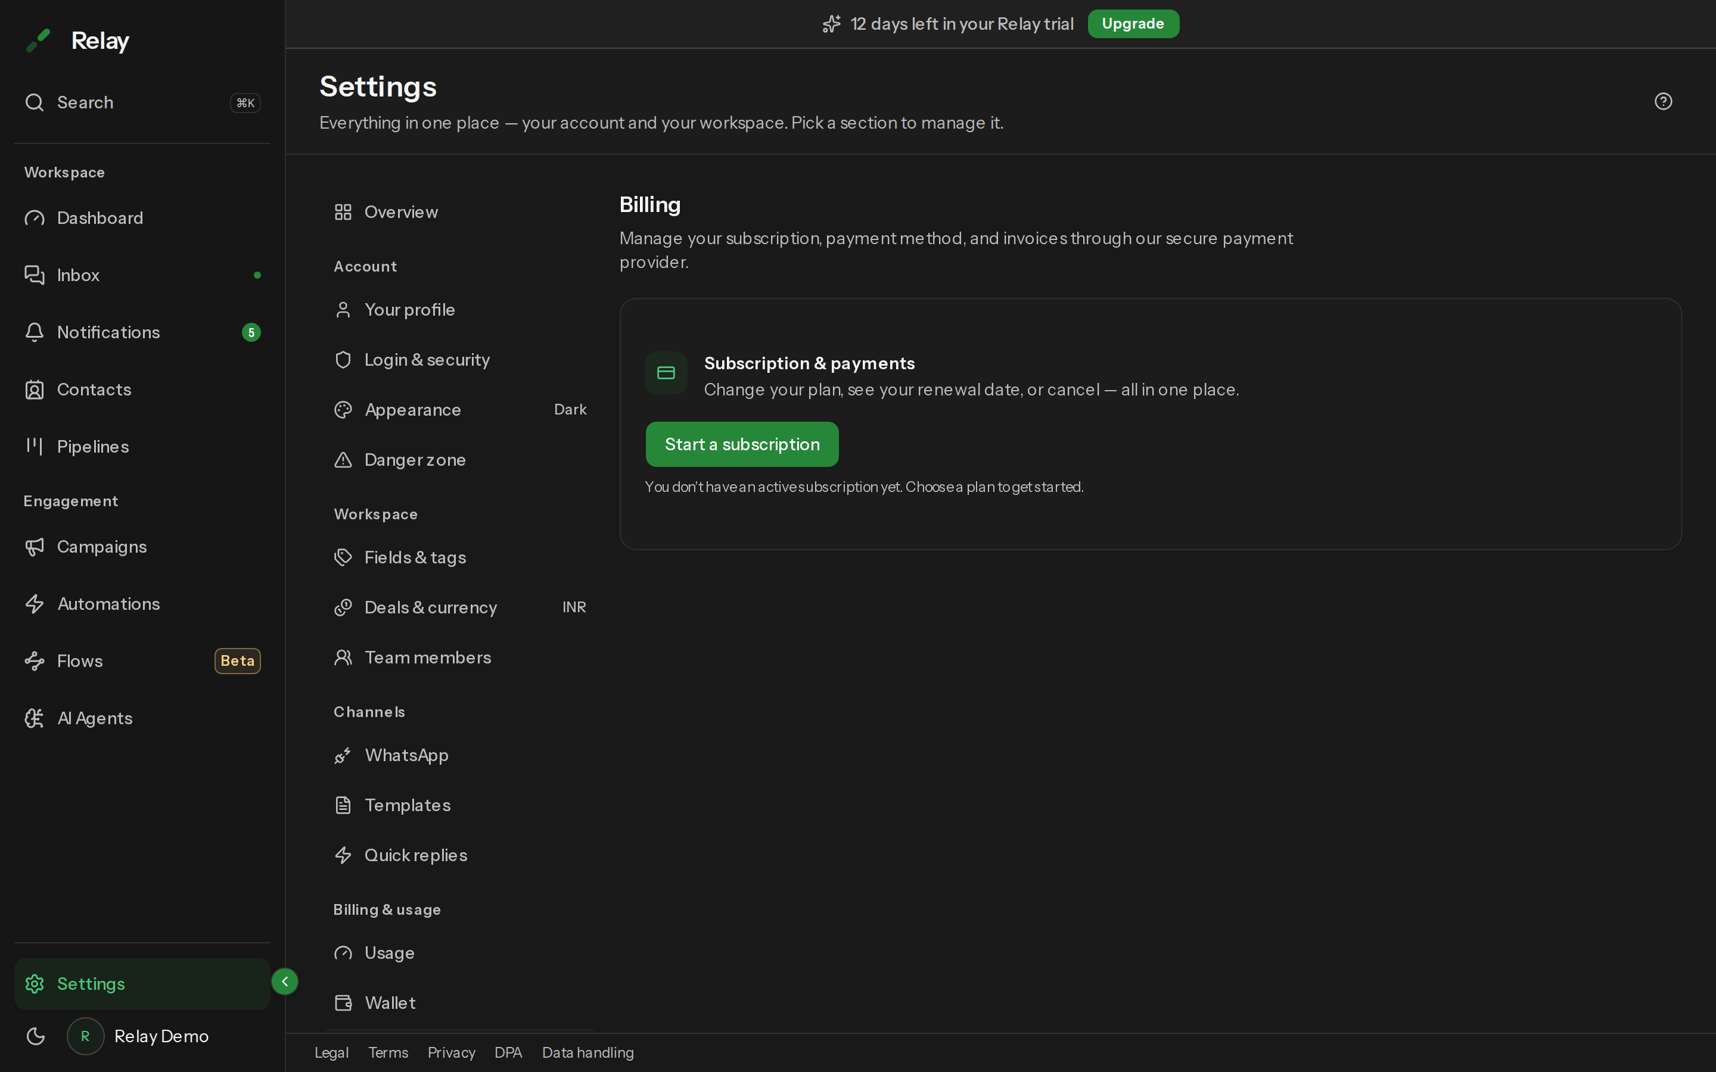Open the Terms footer link
Screen dimensions: 1716x1072
388,1053
